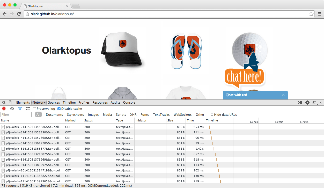Open the Chrome hamburger menu
The height and width of the screenshot is (188, 324).
click(319, 14)
